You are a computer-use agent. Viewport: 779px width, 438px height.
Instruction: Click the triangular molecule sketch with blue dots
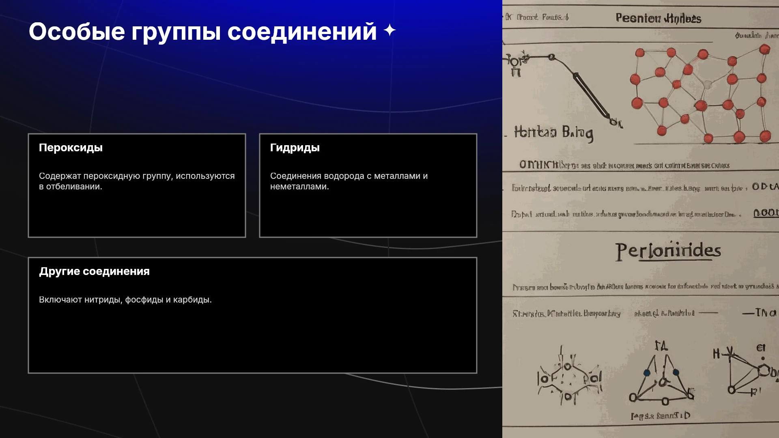tap(662, 375)
